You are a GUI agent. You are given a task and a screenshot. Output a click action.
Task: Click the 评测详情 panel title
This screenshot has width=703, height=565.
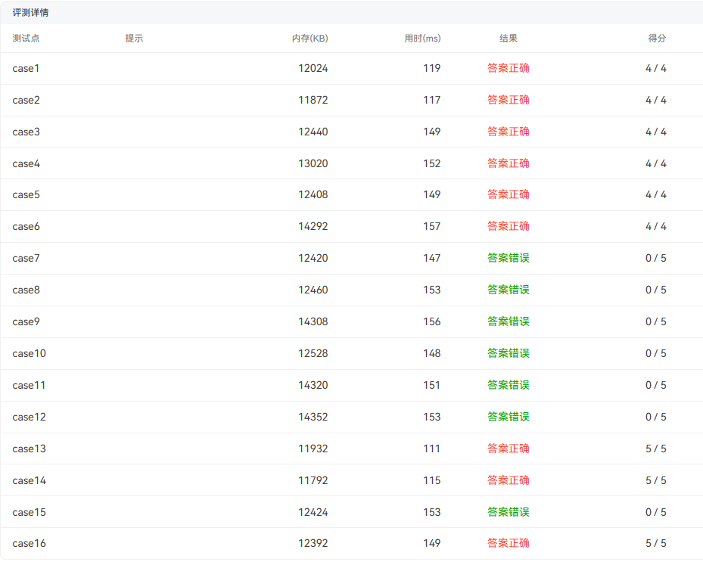click(x=30, y=13)
